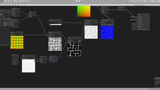Click the Albedo port on PBR Master
Screen dimensions: 160x90
click(x=138, y=18)
